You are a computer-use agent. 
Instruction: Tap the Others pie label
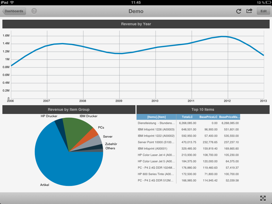point(110,148)
